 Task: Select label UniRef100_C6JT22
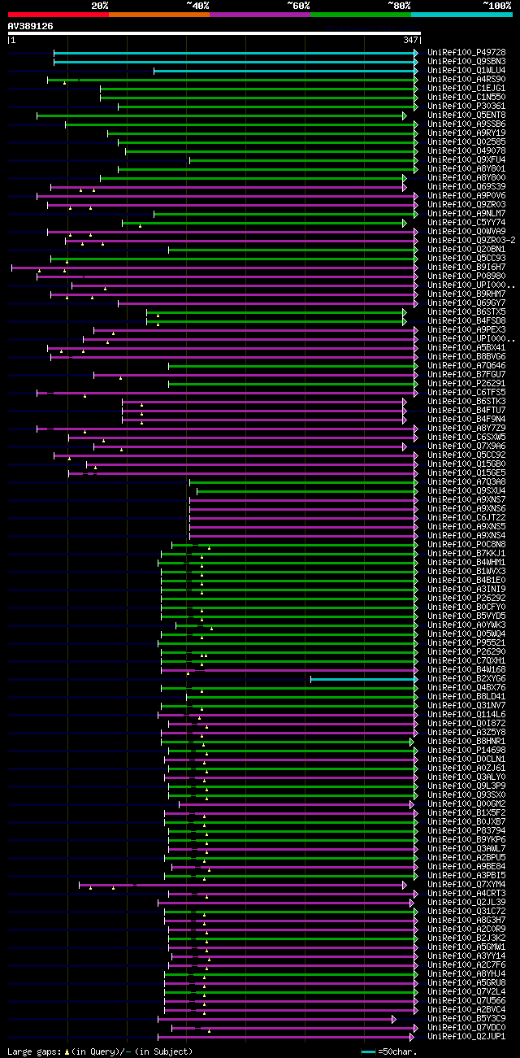pos(466,518)
